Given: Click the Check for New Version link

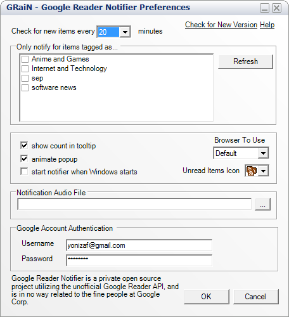Looking at the screenshot, I should [221, 25].
